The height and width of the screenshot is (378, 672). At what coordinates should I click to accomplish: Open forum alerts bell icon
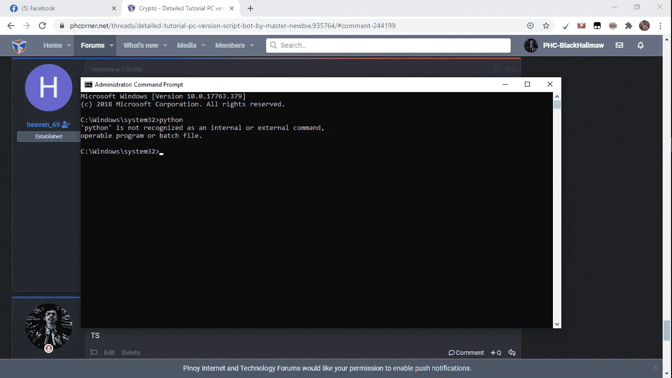point(641,45)
